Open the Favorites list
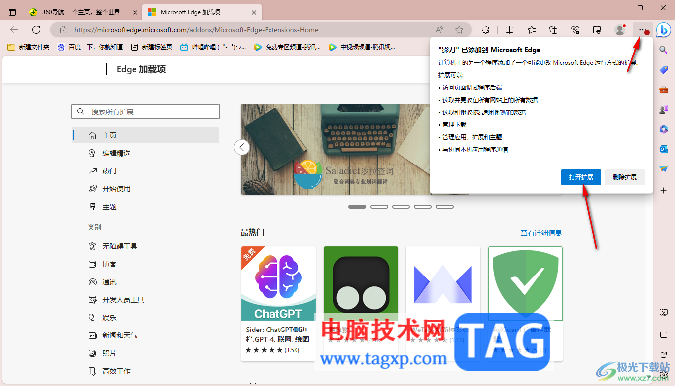Viewport: 675px width, 386px height. [x=532, y=30]
